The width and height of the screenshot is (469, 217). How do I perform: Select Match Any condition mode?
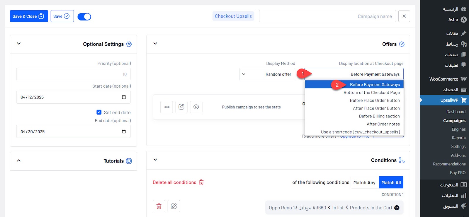point(364,182)
